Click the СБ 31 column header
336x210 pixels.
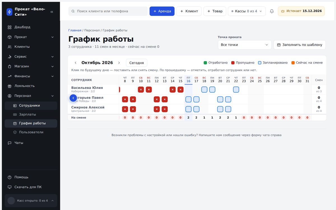pos(307,80)
